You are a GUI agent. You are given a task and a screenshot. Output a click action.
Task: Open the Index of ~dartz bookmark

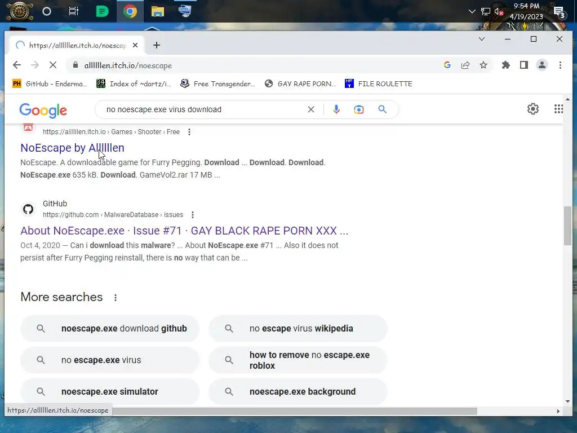pyautogui.click(x=134, y=84)
